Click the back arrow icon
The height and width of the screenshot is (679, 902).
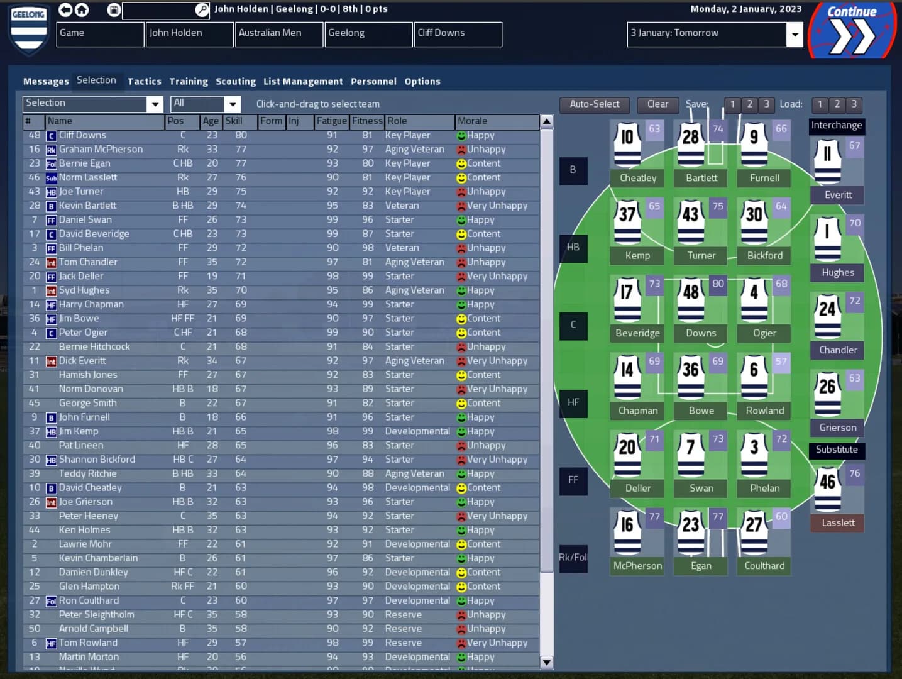[65, 9]
